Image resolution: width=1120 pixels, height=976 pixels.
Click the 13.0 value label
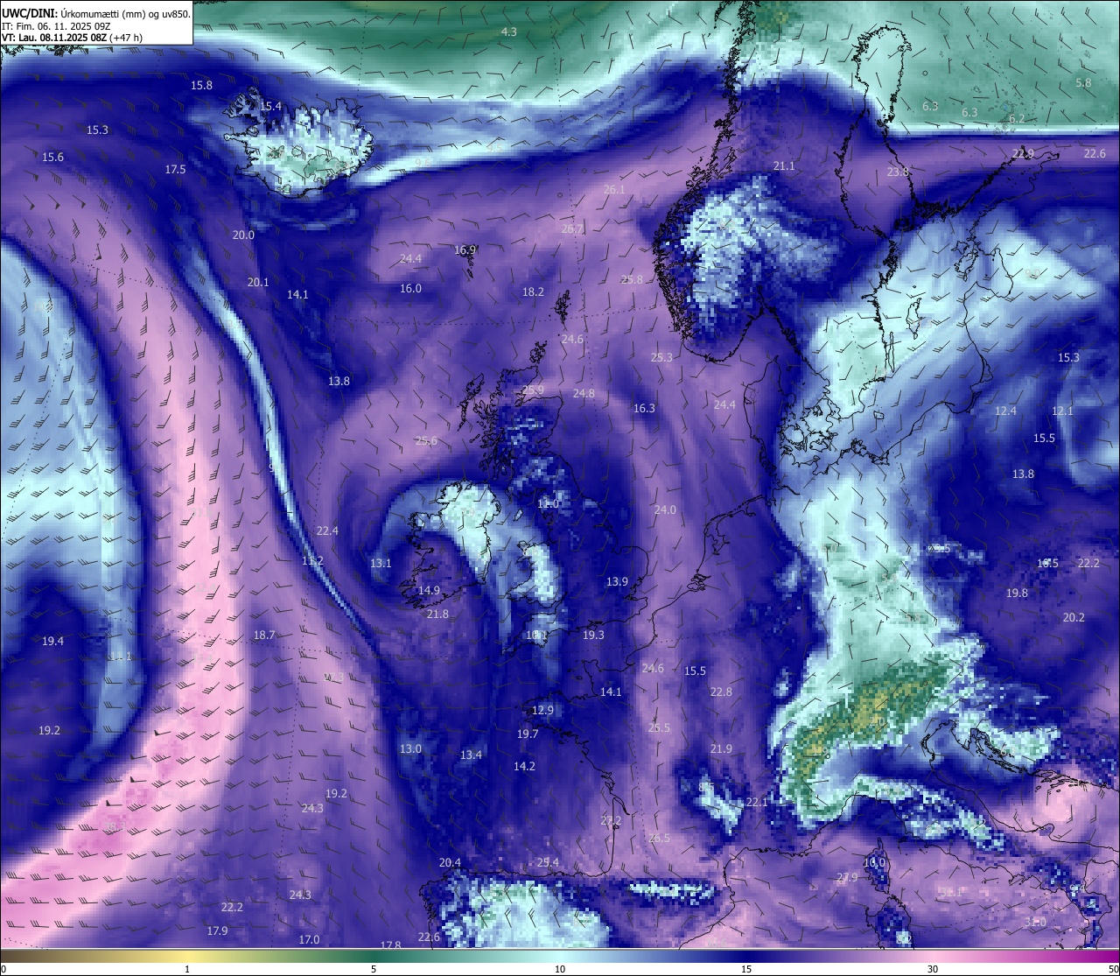tap(410, 748)
